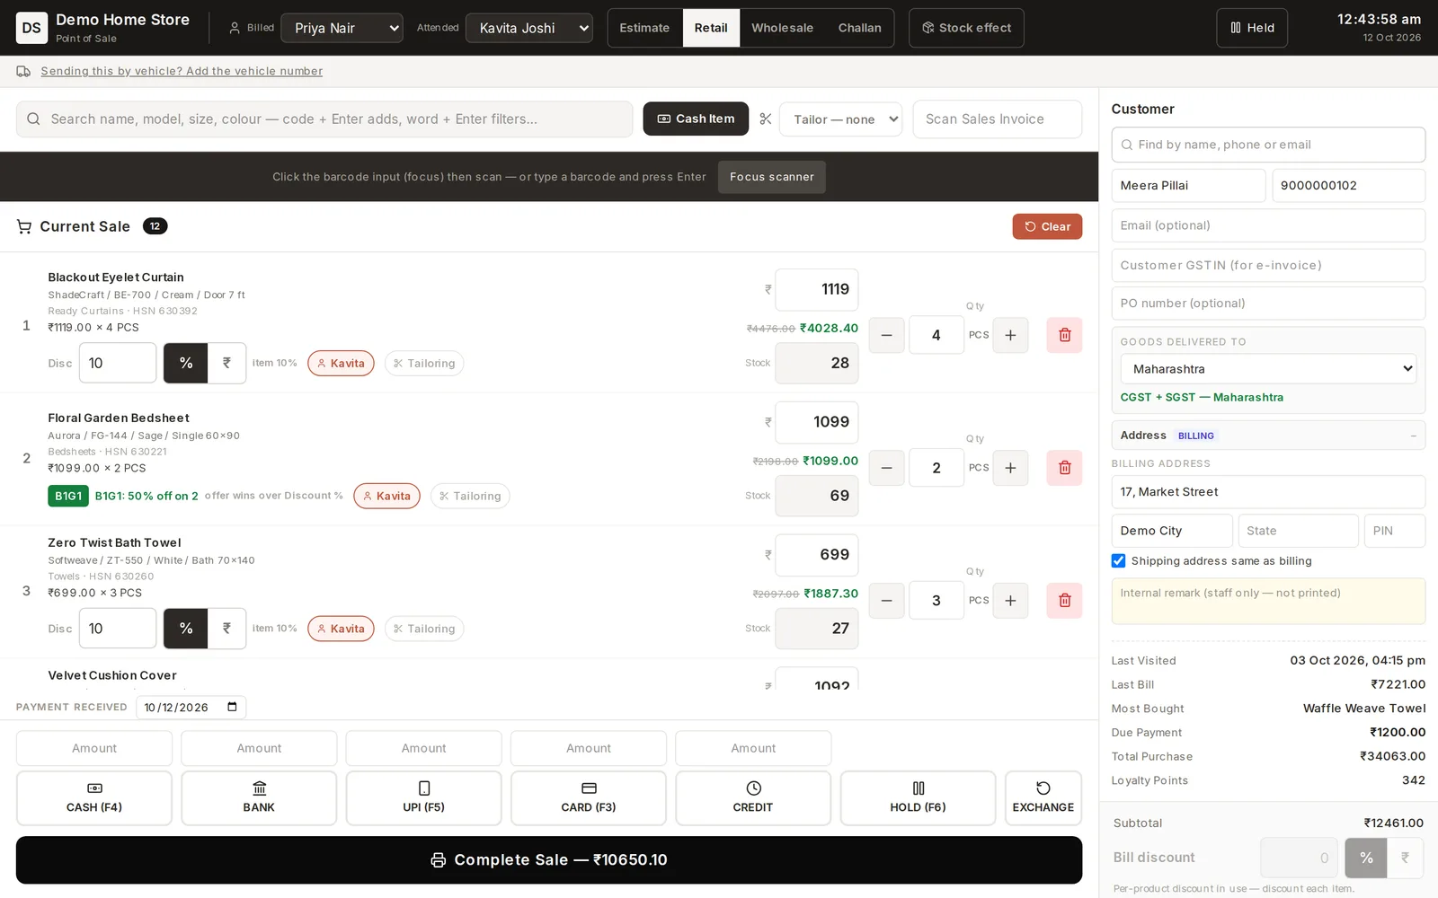
Task: Click the Current Sale cart icon
Action: pyautogui.click(x=24, y=226)
